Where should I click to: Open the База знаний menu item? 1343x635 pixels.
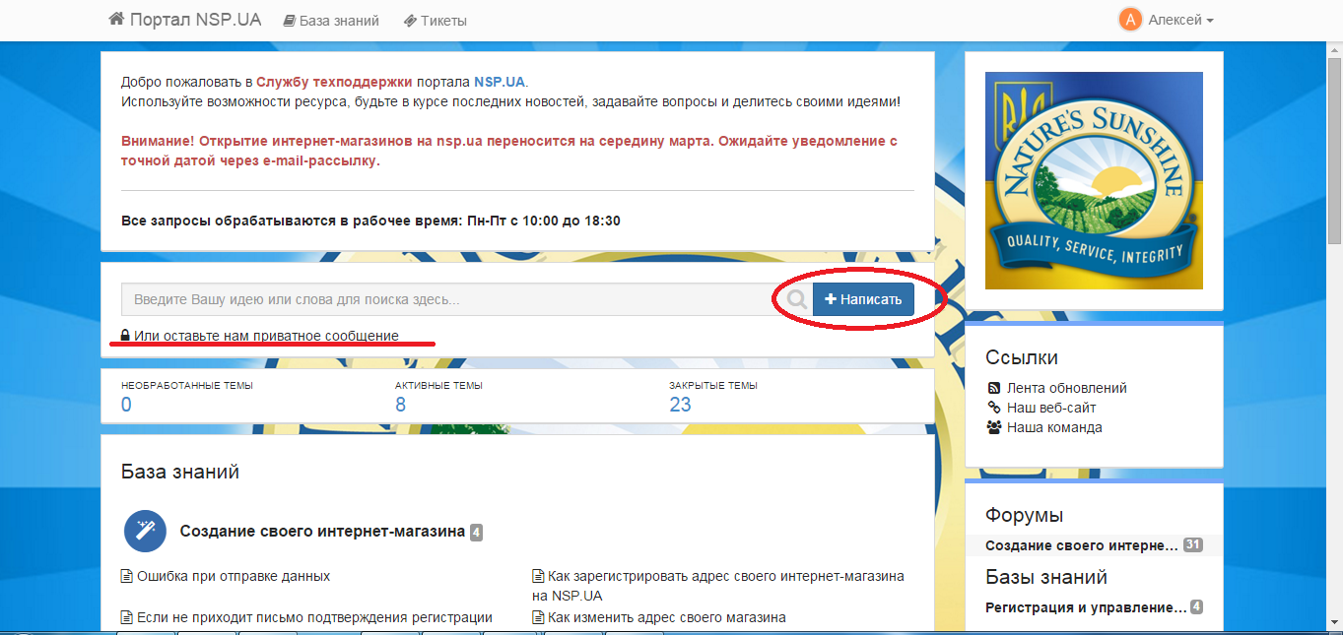(x=330, y=21)
